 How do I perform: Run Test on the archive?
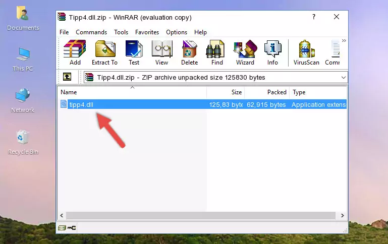134,52
